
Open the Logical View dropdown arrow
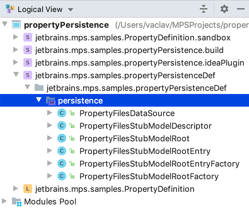(x=70, y=10)
